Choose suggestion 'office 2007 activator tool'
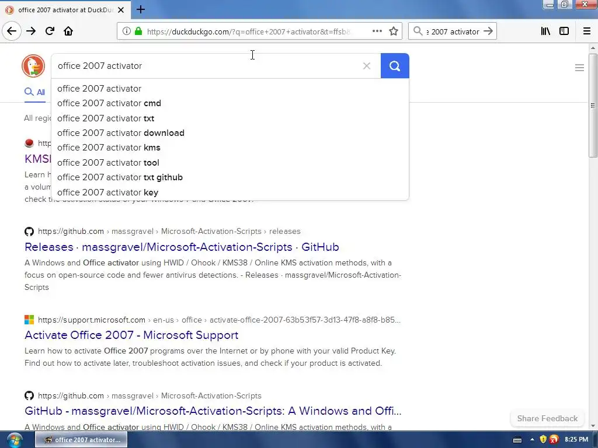598x448 pixels. click(230, 163)
